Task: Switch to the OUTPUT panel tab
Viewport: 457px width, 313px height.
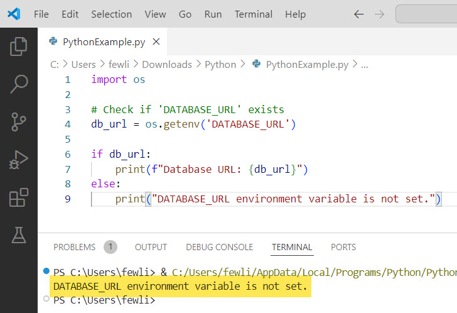Action: [x=151, y=247]
